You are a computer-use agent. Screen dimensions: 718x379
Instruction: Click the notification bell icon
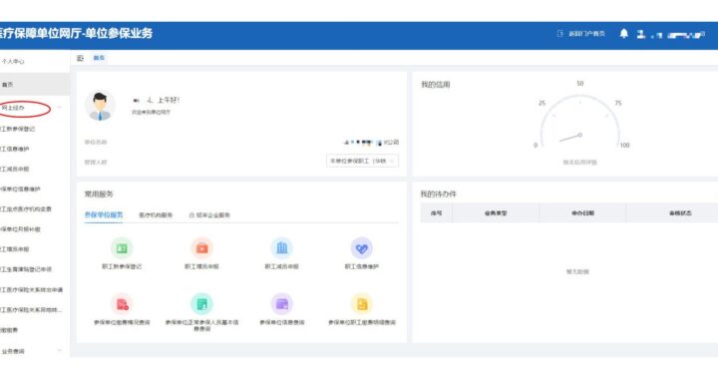pyautogui.click(x=623, y=34)
